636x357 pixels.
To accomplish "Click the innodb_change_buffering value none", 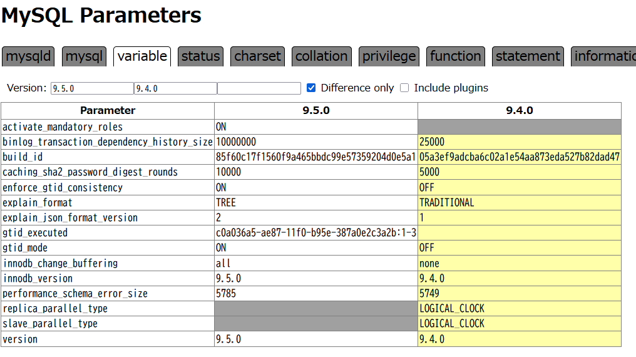I will tap(429, 263).
